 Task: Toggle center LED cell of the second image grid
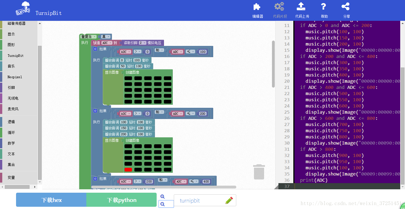[x=148, y=158]
